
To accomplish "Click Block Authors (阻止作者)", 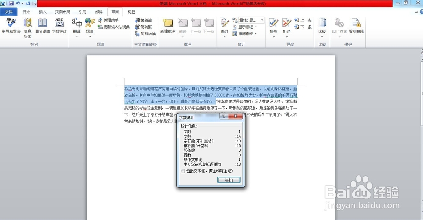I will coord(339,27).
